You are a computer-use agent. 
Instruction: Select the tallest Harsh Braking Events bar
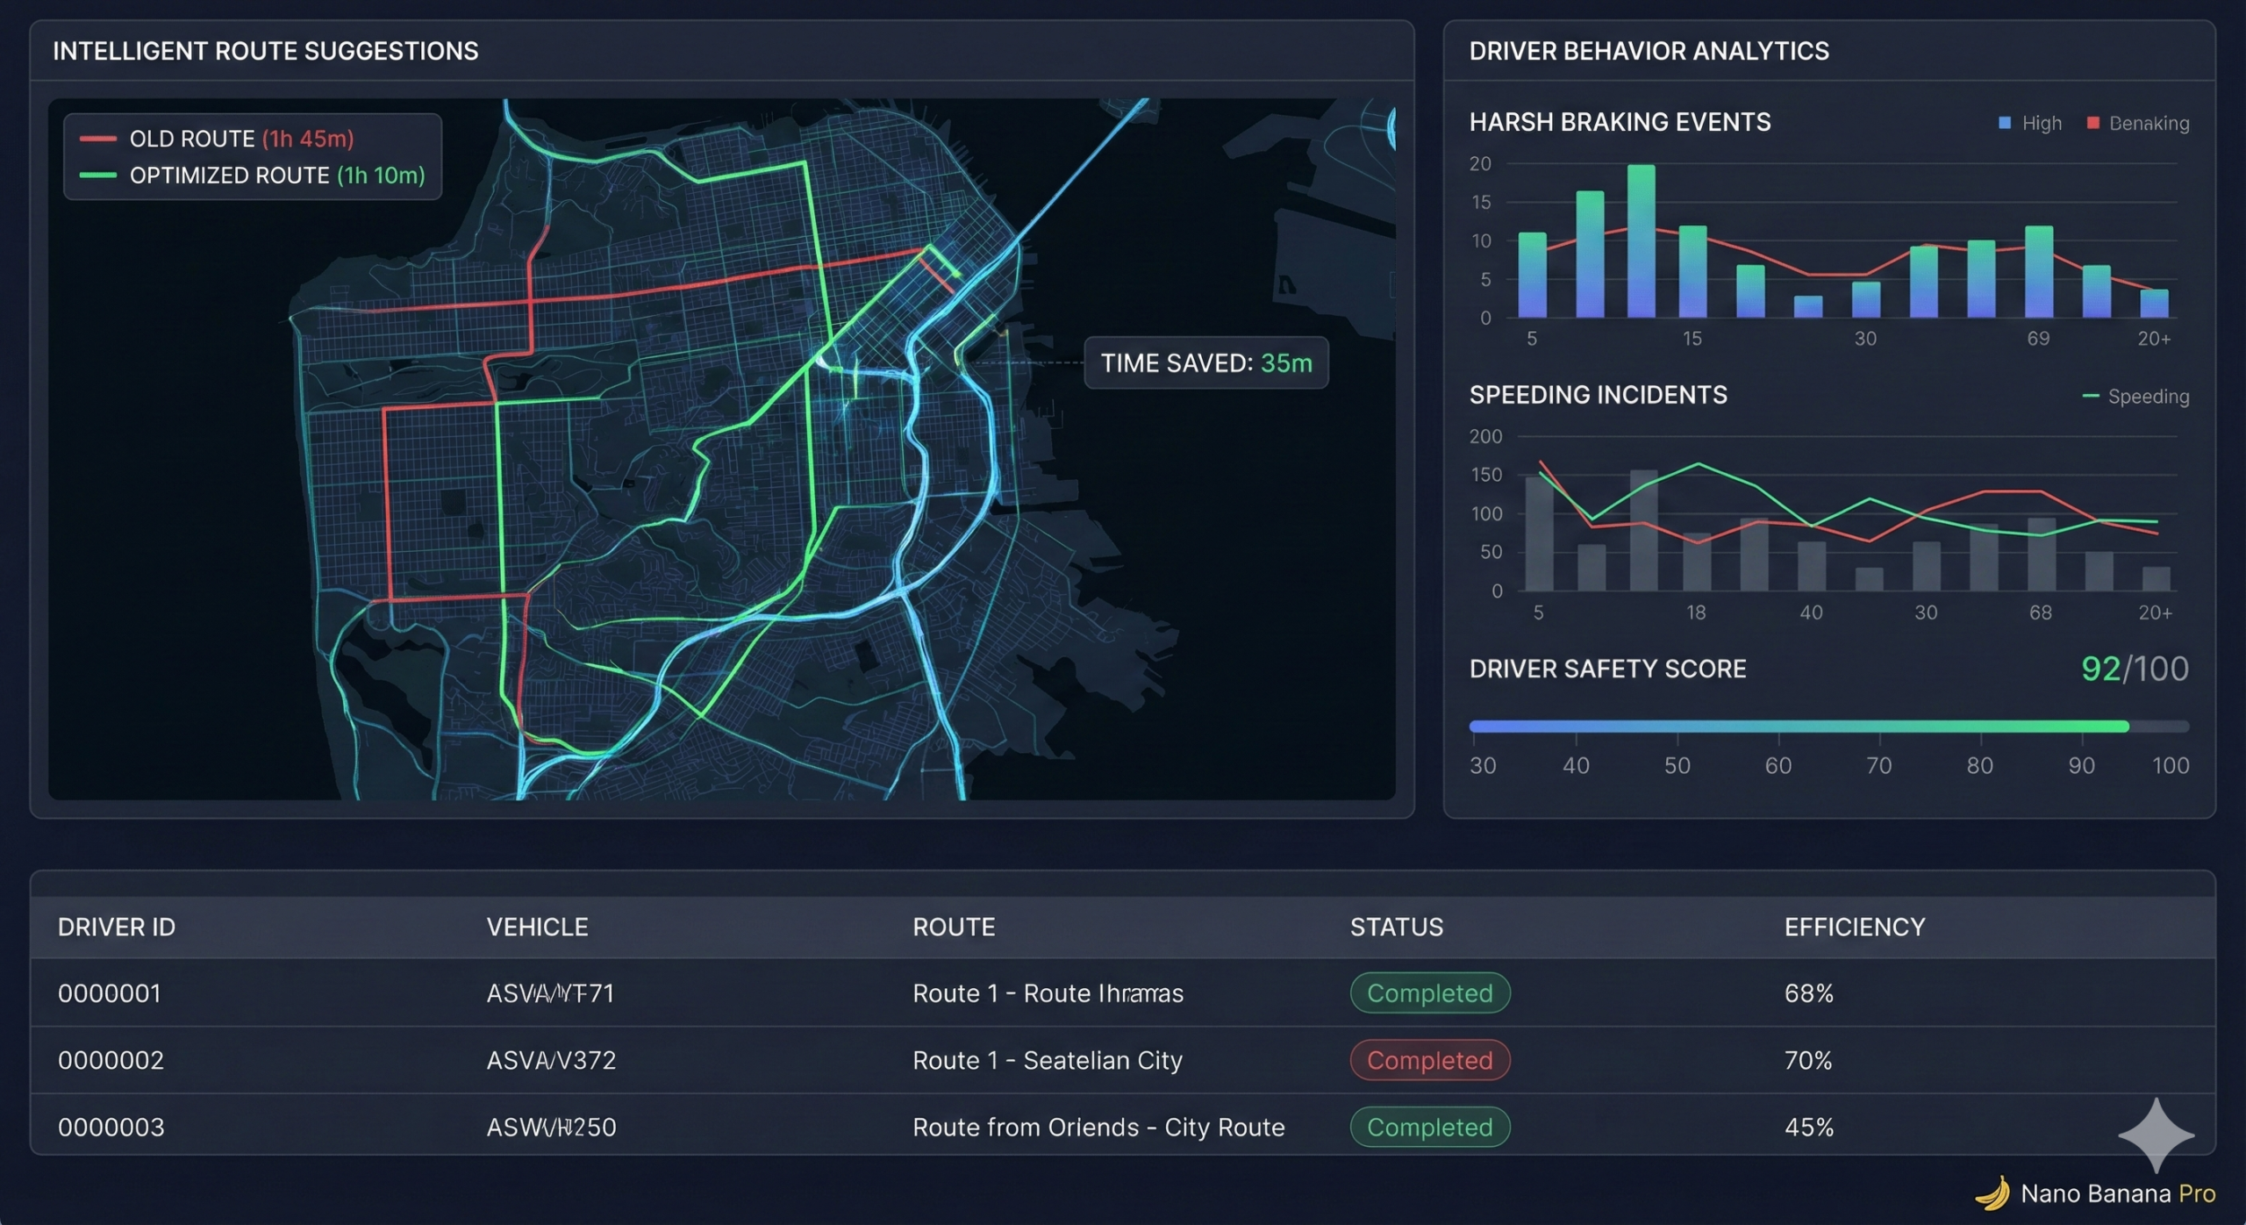click(x=1641, y=240)
